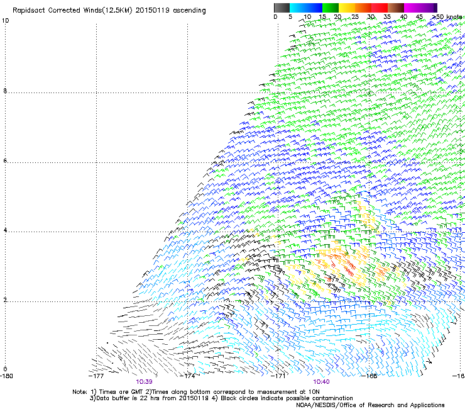Click the NOAA/NESDIS Office of Research credit
Viewport: 465px width, 409px height.
coord(370,405)
